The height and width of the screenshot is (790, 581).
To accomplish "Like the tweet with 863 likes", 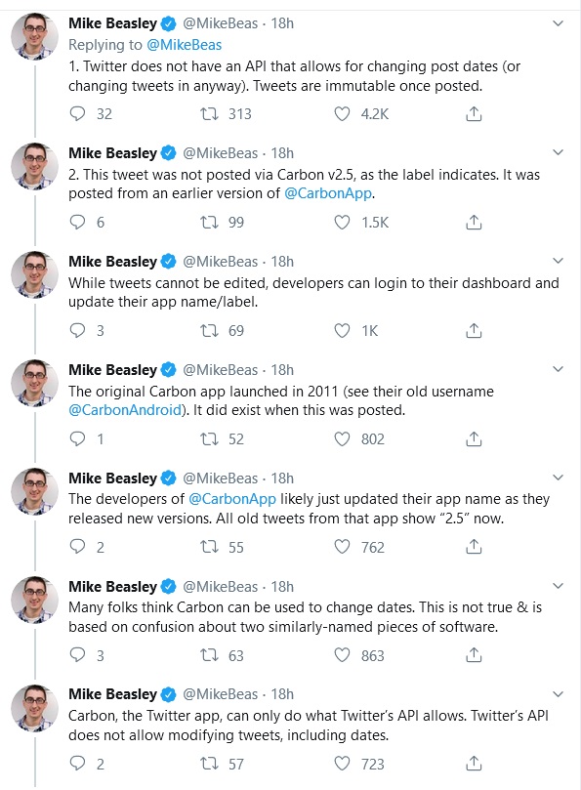I will [x=342, y=655].
